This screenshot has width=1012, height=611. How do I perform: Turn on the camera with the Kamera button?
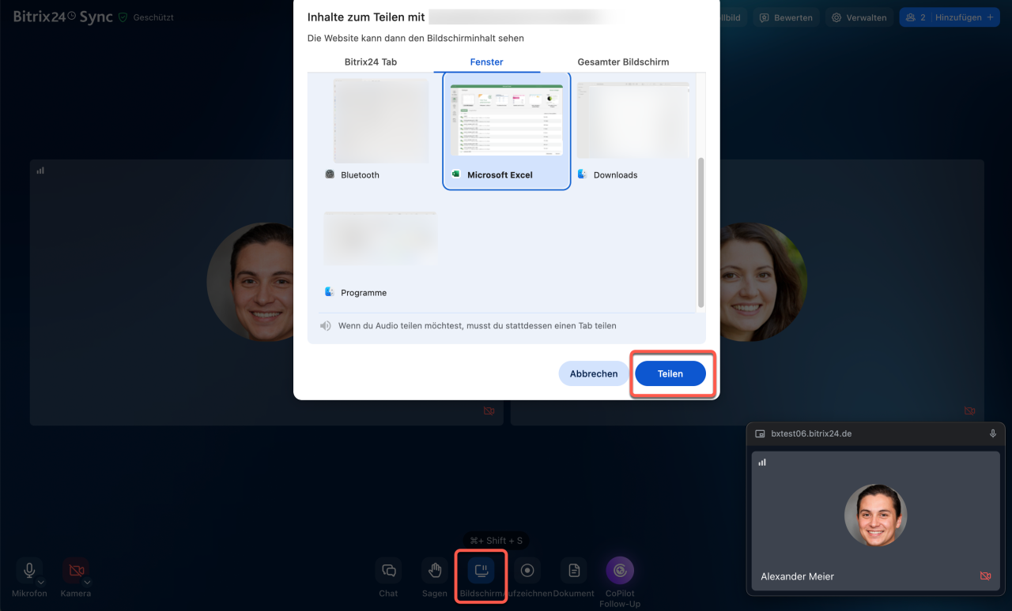[76, 570]
